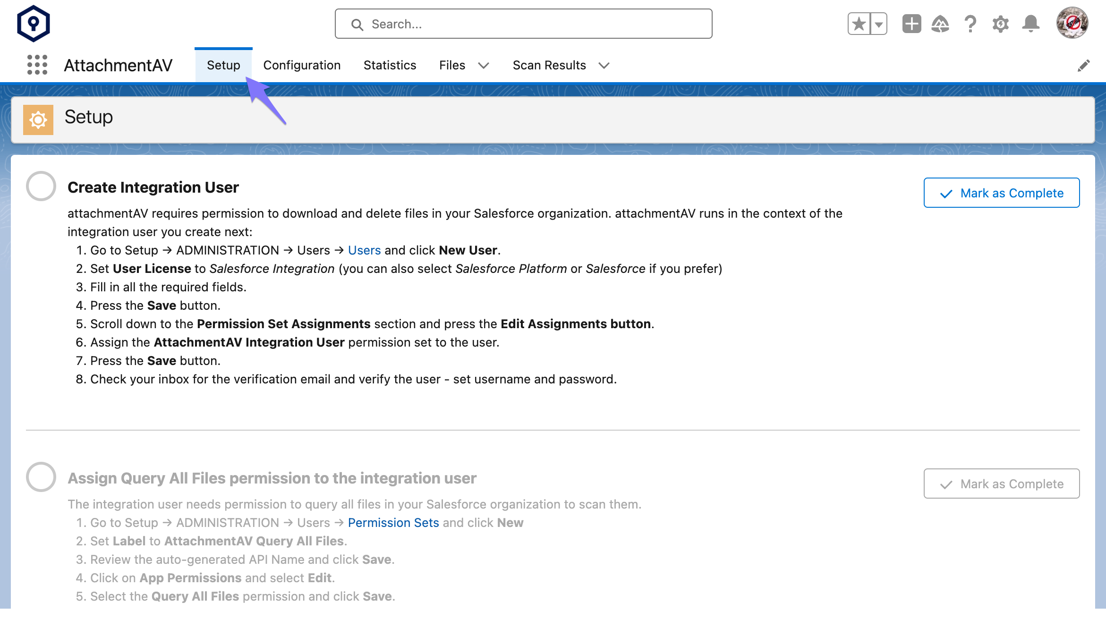
Task: Click the Statistics menu item
Action: [x=390, y=65]
